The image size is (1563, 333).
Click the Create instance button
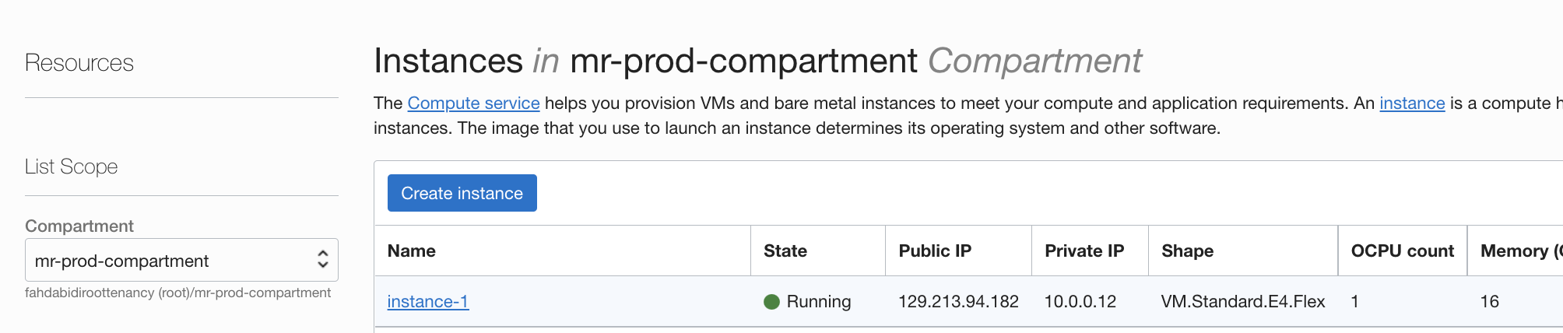pos(462,193)
